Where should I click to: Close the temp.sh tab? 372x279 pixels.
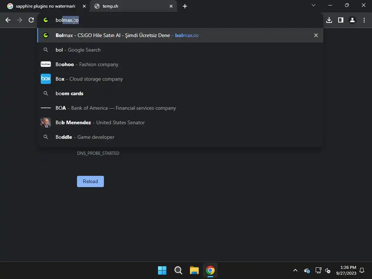tap(171, 6)
